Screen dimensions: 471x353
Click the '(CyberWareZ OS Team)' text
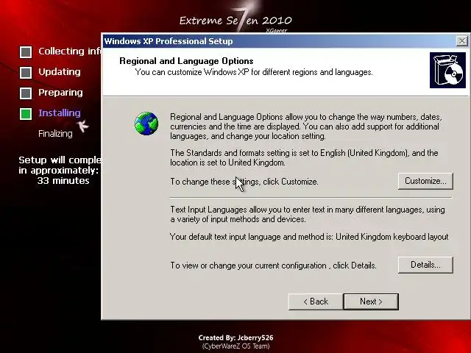(235, 346)
